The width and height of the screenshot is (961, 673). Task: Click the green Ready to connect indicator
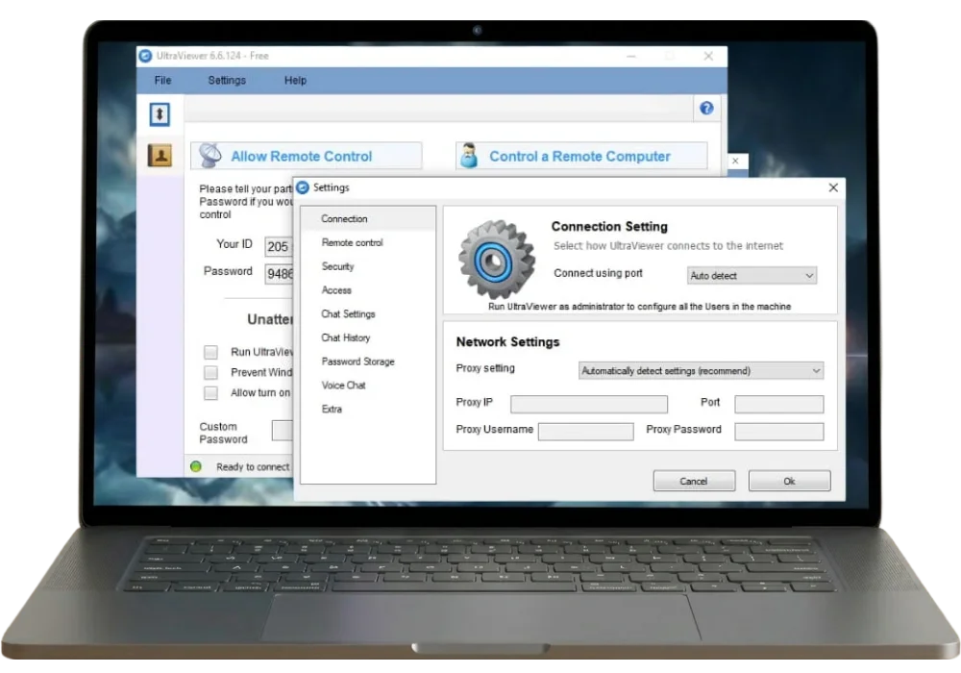196,466
